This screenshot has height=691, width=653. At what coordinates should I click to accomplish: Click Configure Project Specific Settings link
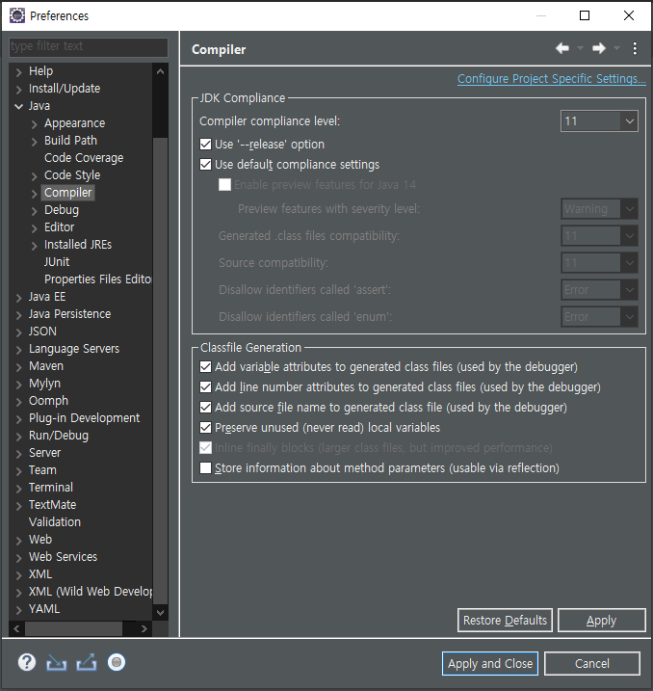coord(551,78)
